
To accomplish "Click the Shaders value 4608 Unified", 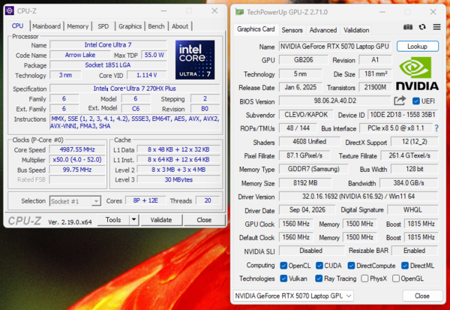I will [309, 142].
